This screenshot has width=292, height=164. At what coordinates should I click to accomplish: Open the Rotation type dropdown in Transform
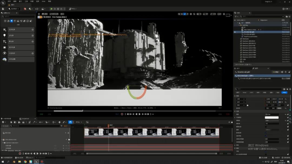(x=241, y=102)
